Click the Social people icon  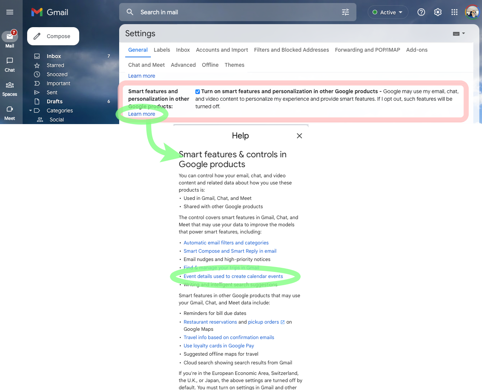coord(40,120)
